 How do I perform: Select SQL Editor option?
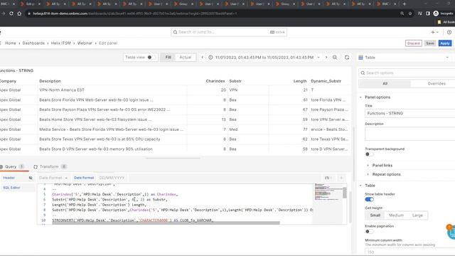tap(11, 188)
